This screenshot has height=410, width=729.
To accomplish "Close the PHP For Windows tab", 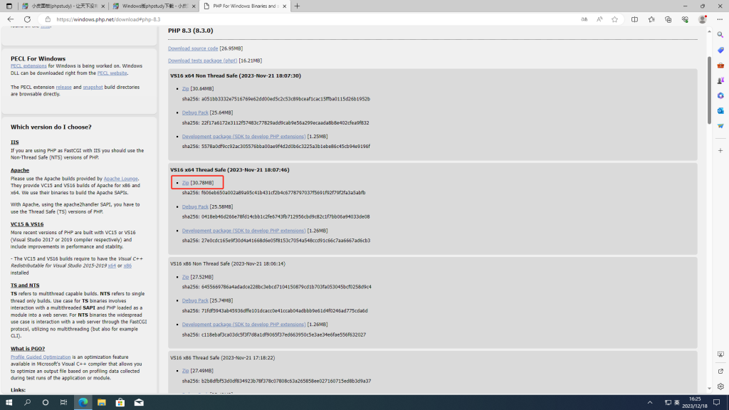I will pos(285,6).
